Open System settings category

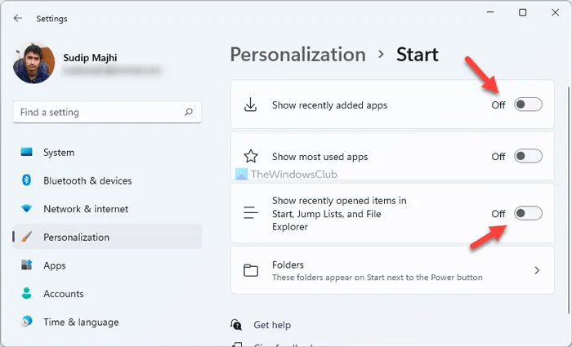coord(107,152)
